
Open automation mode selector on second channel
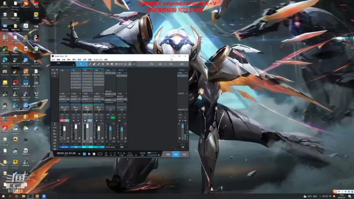[x=76, y=144]
